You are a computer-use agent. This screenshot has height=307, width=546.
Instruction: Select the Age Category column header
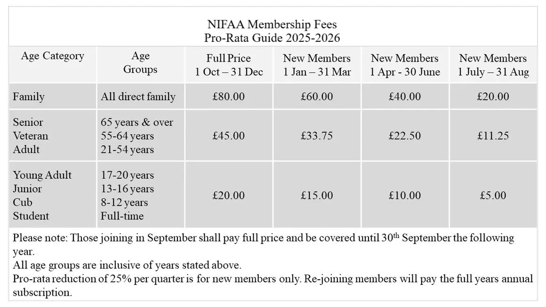(x=52, y=56)
